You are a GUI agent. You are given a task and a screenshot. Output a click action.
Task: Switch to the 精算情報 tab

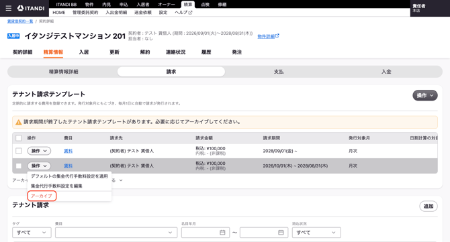[53, 52]
